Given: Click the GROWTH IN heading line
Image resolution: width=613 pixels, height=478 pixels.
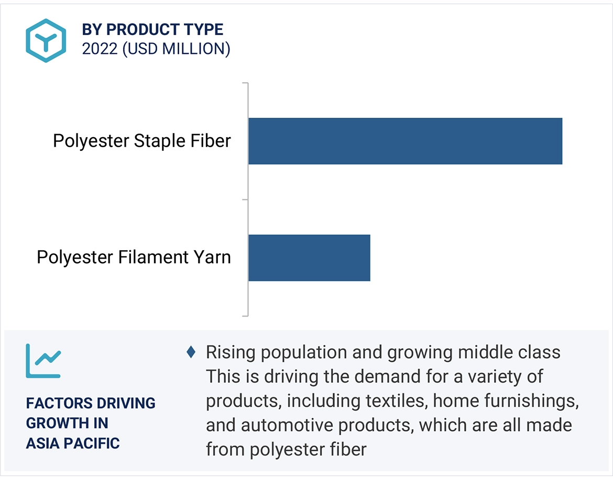Looking at the screenshot, I should coord(67,423).
